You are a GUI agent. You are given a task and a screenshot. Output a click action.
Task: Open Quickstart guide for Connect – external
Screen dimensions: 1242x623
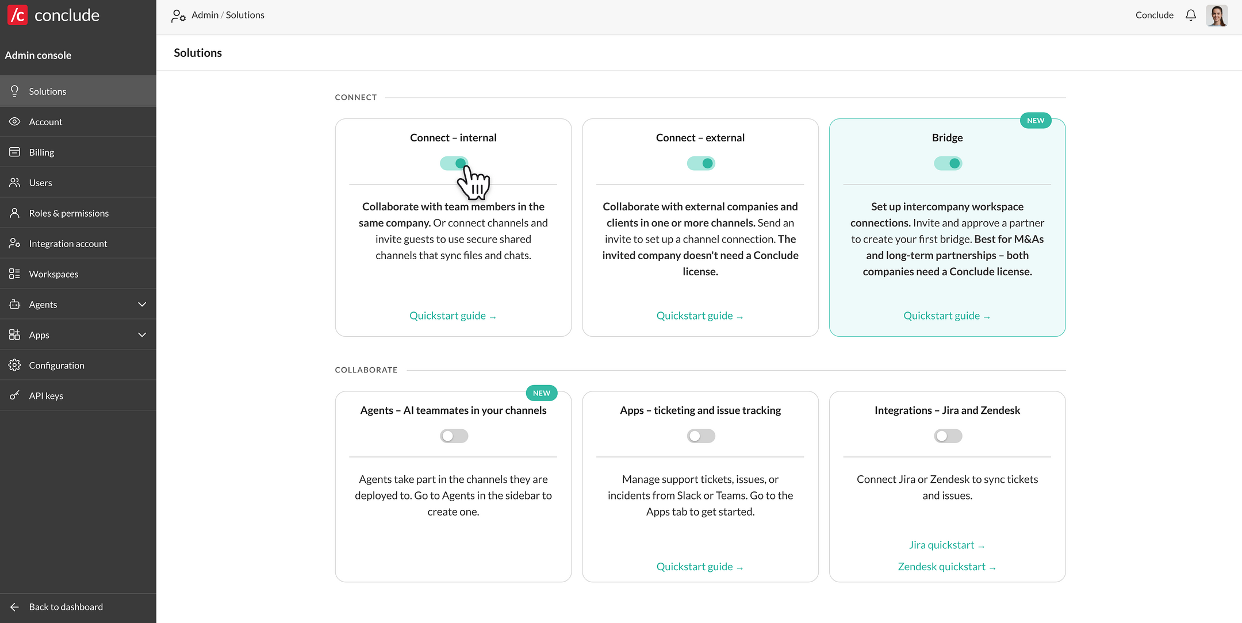tap(700, 316)
